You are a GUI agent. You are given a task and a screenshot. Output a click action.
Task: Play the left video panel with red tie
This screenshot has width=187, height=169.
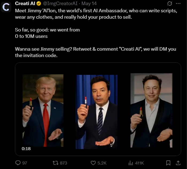(43, 111)
